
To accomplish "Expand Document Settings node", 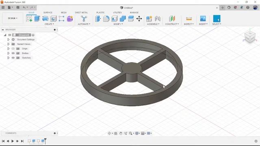I will click(8, 40).
